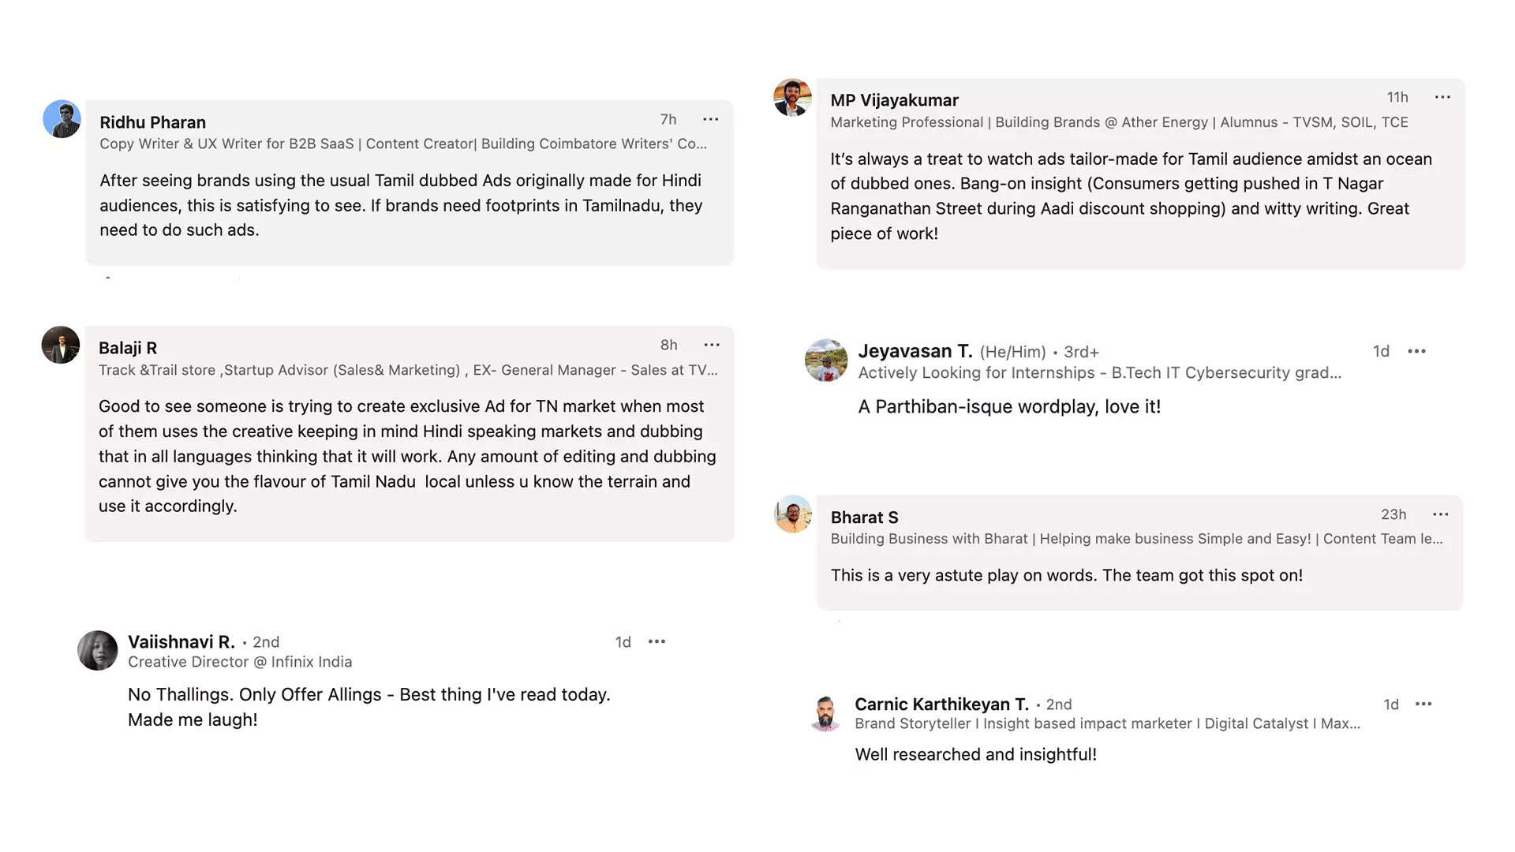Open Bharat S's profile name link

point(864,518)
